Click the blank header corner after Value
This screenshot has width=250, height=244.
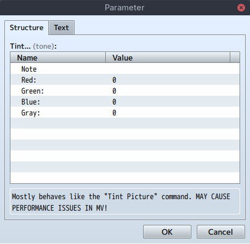tap(235, 57)
